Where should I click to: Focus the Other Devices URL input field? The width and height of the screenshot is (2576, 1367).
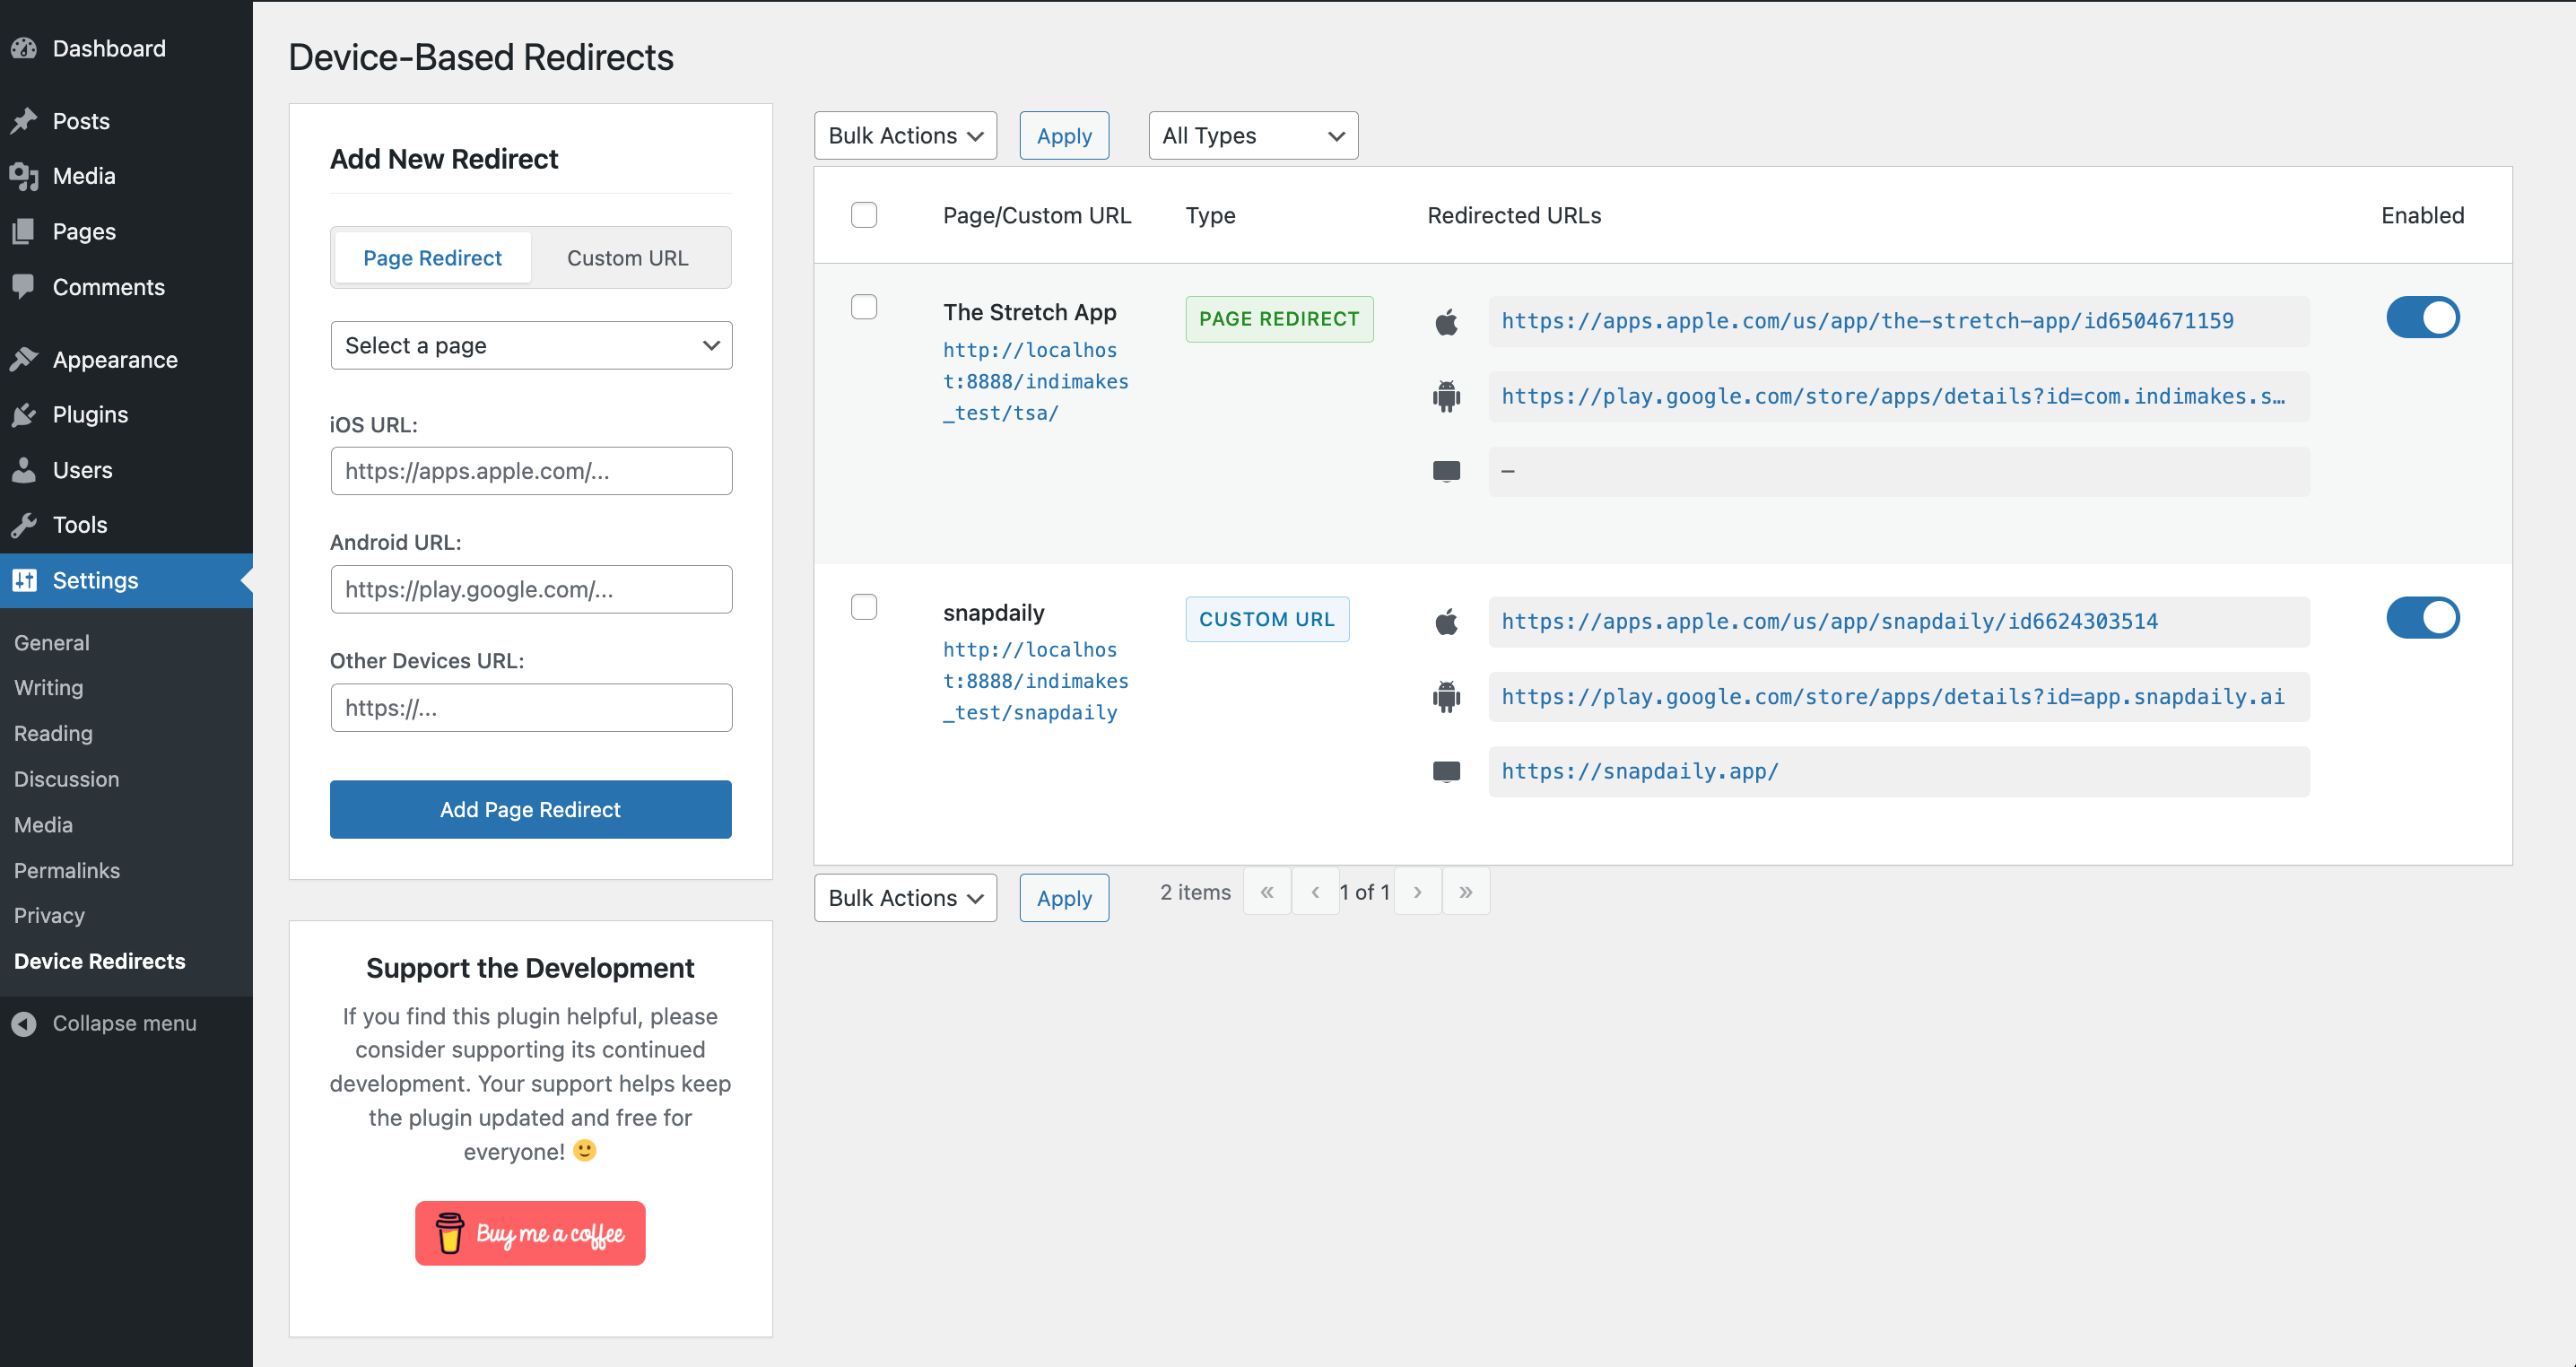(x=531, y=707)
